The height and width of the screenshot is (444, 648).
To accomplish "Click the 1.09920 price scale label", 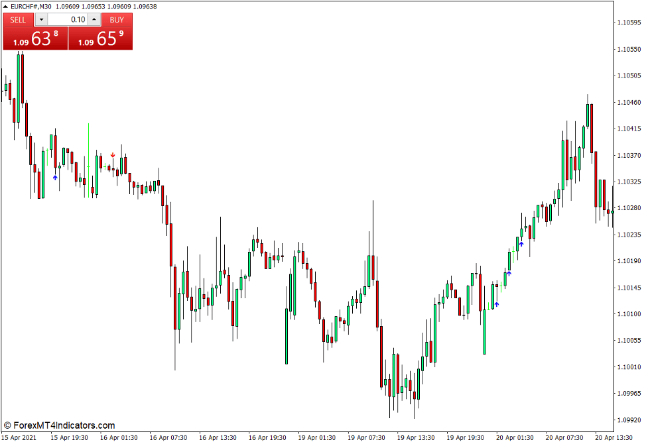I will click(627, 420).
